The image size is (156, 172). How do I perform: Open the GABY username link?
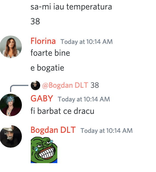[x=42, y=98]
